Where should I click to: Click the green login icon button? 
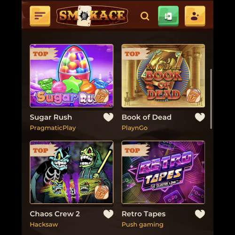[168, 16]
